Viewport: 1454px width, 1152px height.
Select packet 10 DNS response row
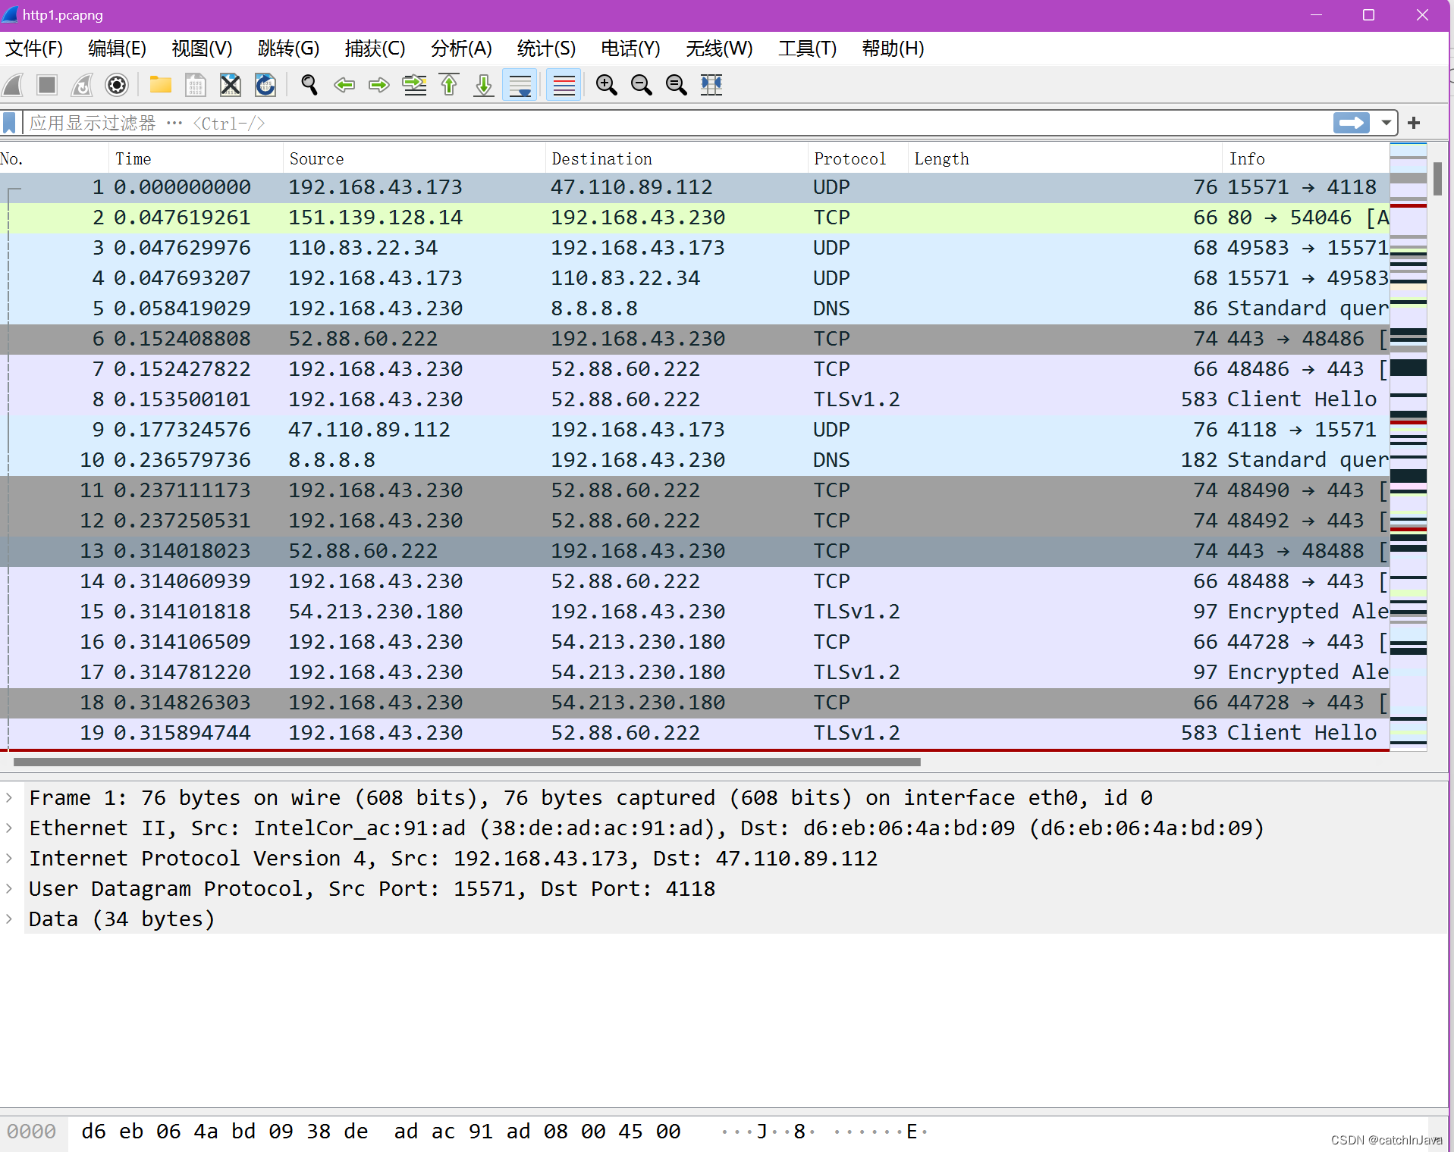coord(695,460)
